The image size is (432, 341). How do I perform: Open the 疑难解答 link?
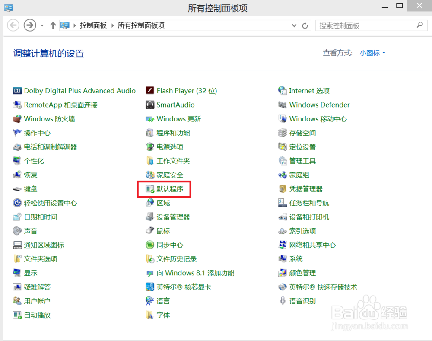[x=37, y=287]
